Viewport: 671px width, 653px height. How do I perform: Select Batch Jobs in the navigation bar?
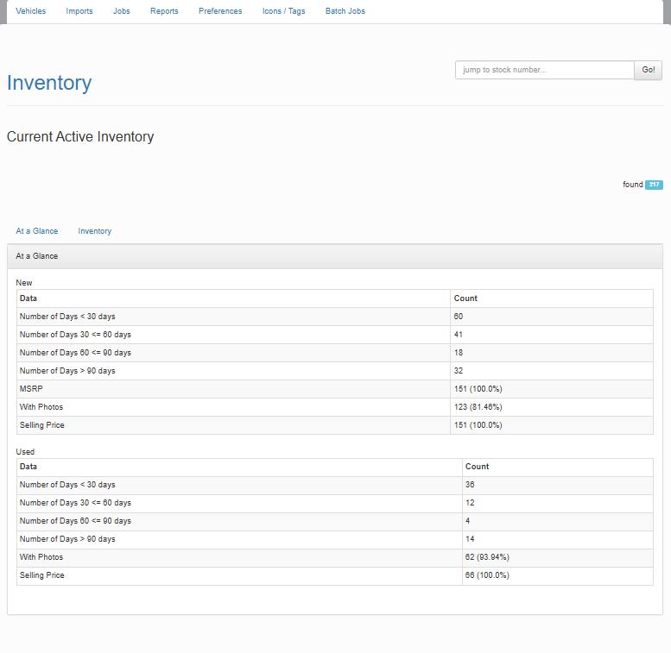pyautogui.click(x=345, y=11)
